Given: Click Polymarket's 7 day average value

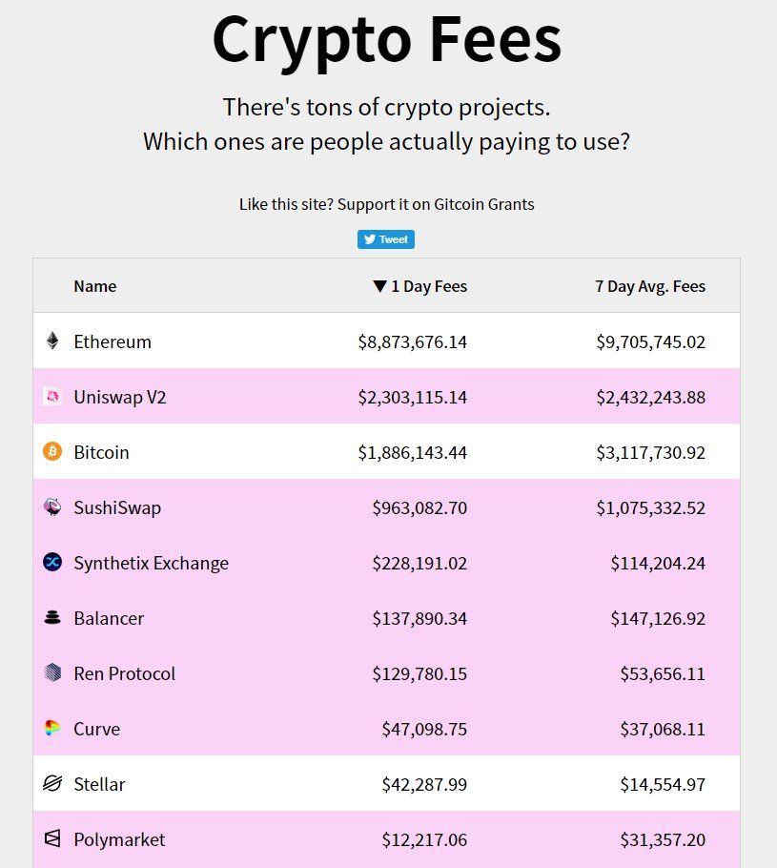Looking at the screenshot, I should (659, 839).
